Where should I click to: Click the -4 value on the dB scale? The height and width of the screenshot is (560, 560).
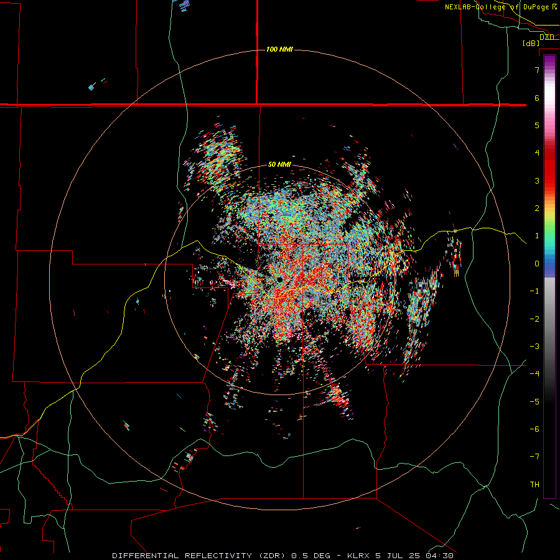coord(534,374)
